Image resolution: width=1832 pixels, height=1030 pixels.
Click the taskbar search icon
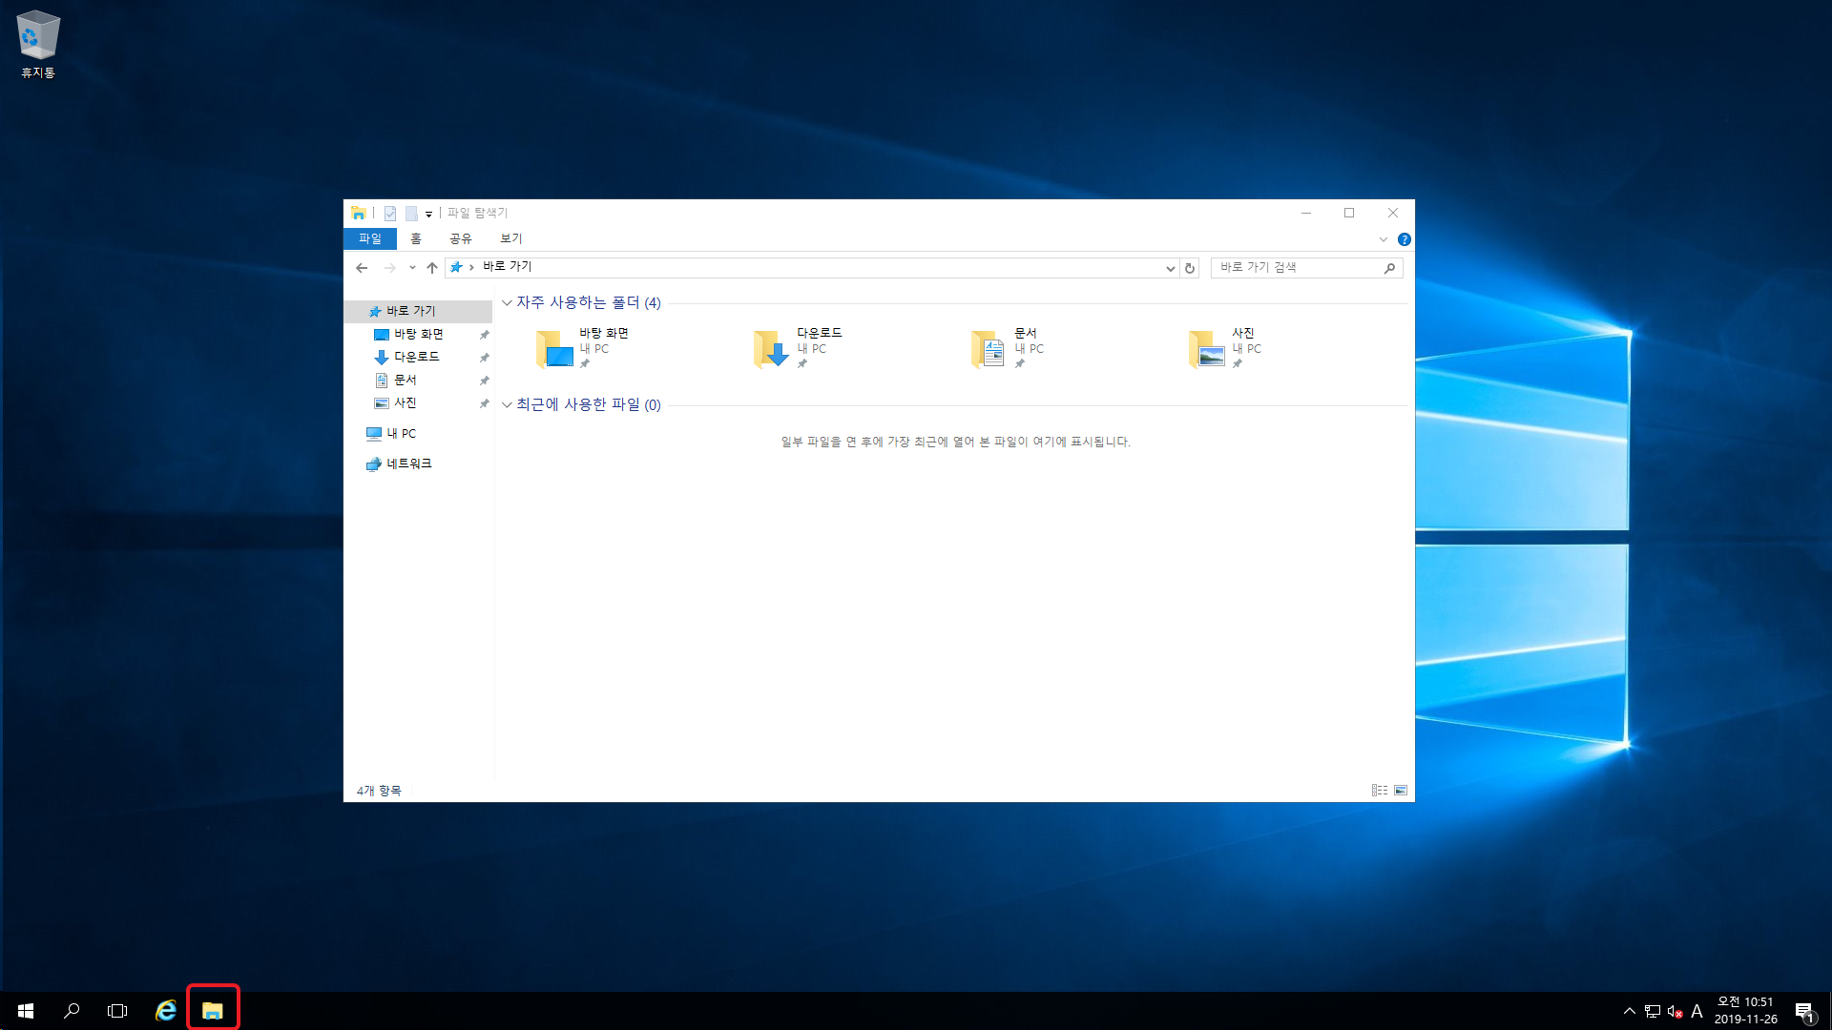[72, 1011]
